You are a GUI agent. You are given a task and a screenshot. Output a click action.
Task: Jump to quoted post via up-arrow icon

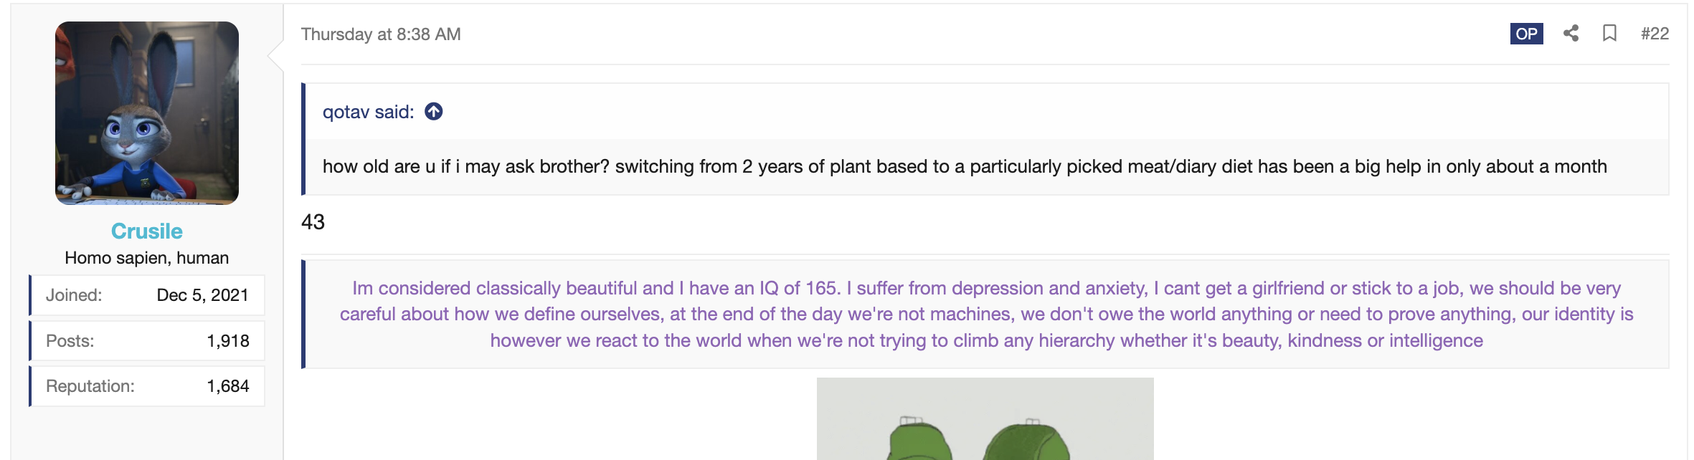point(434,112)
